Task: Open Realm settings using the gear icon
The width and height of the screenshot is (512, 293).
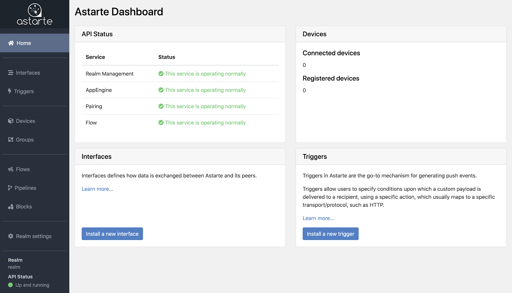Action: [x=10, y=236]
